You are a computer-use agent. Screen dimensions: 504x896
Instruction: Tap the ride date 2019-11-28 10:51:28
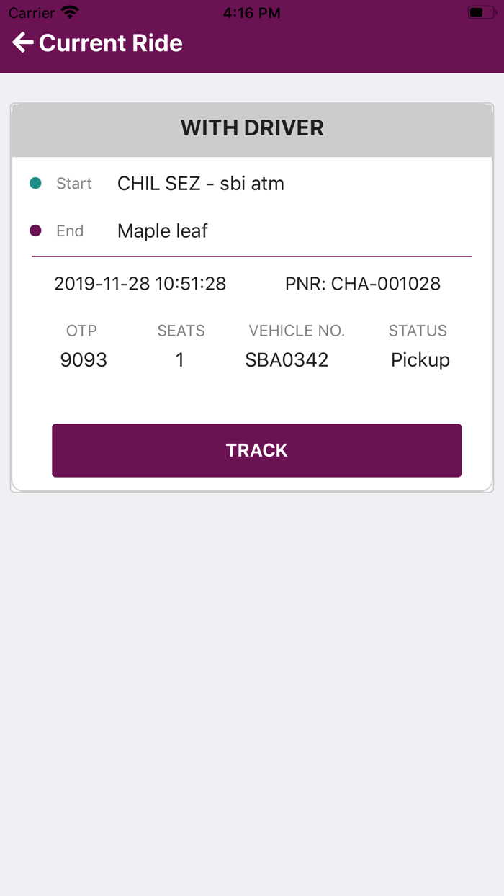tap(140, 283)
